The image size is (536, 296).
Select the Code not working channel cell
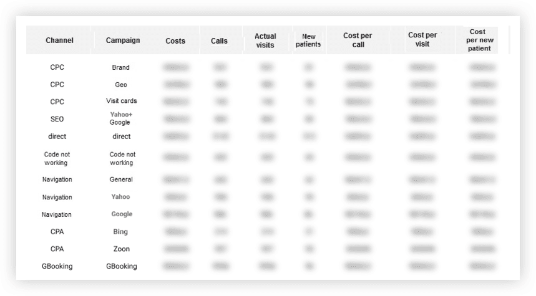point(56,158)
